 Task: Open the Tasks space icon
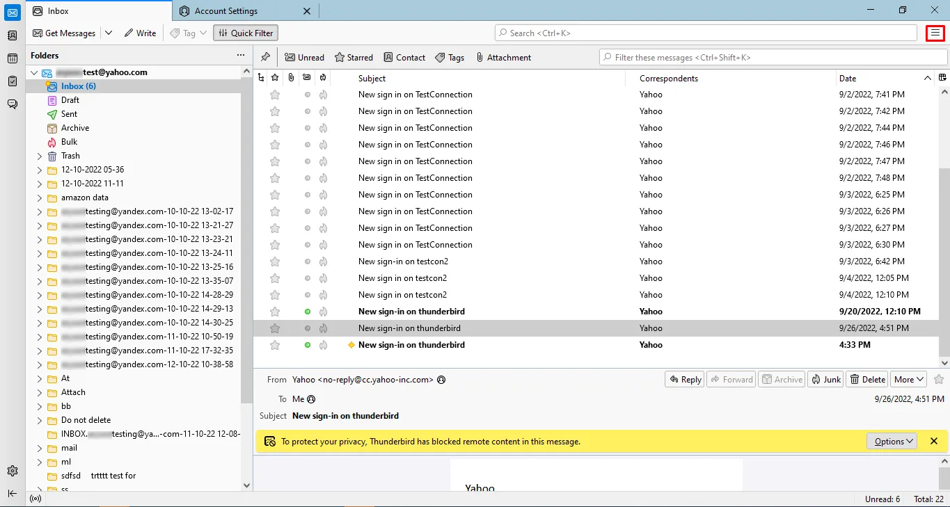[x=12, y=81]
